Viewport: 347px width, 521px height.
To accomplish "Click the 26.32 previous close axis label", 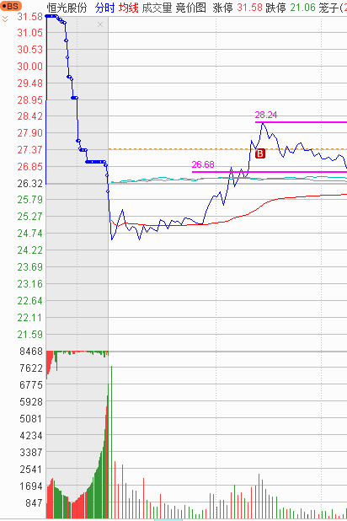I will (30, 184).
